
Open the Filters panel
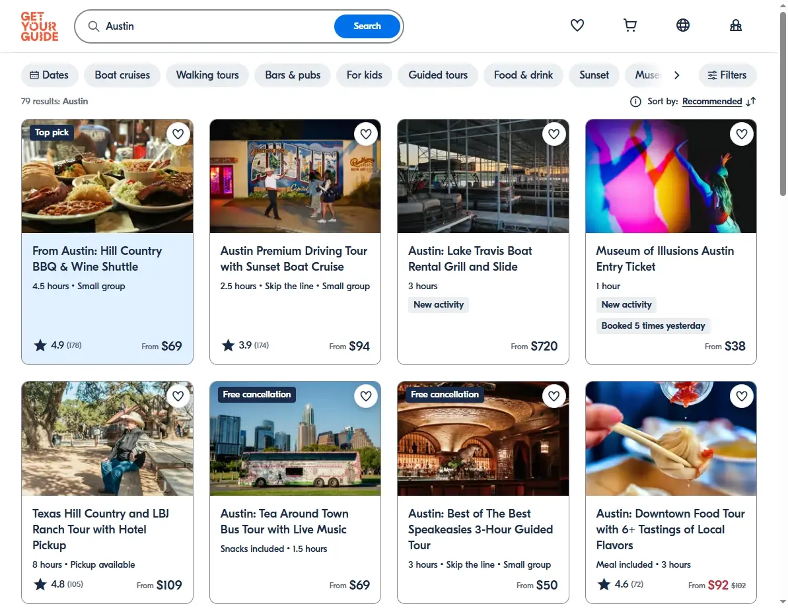727,75
